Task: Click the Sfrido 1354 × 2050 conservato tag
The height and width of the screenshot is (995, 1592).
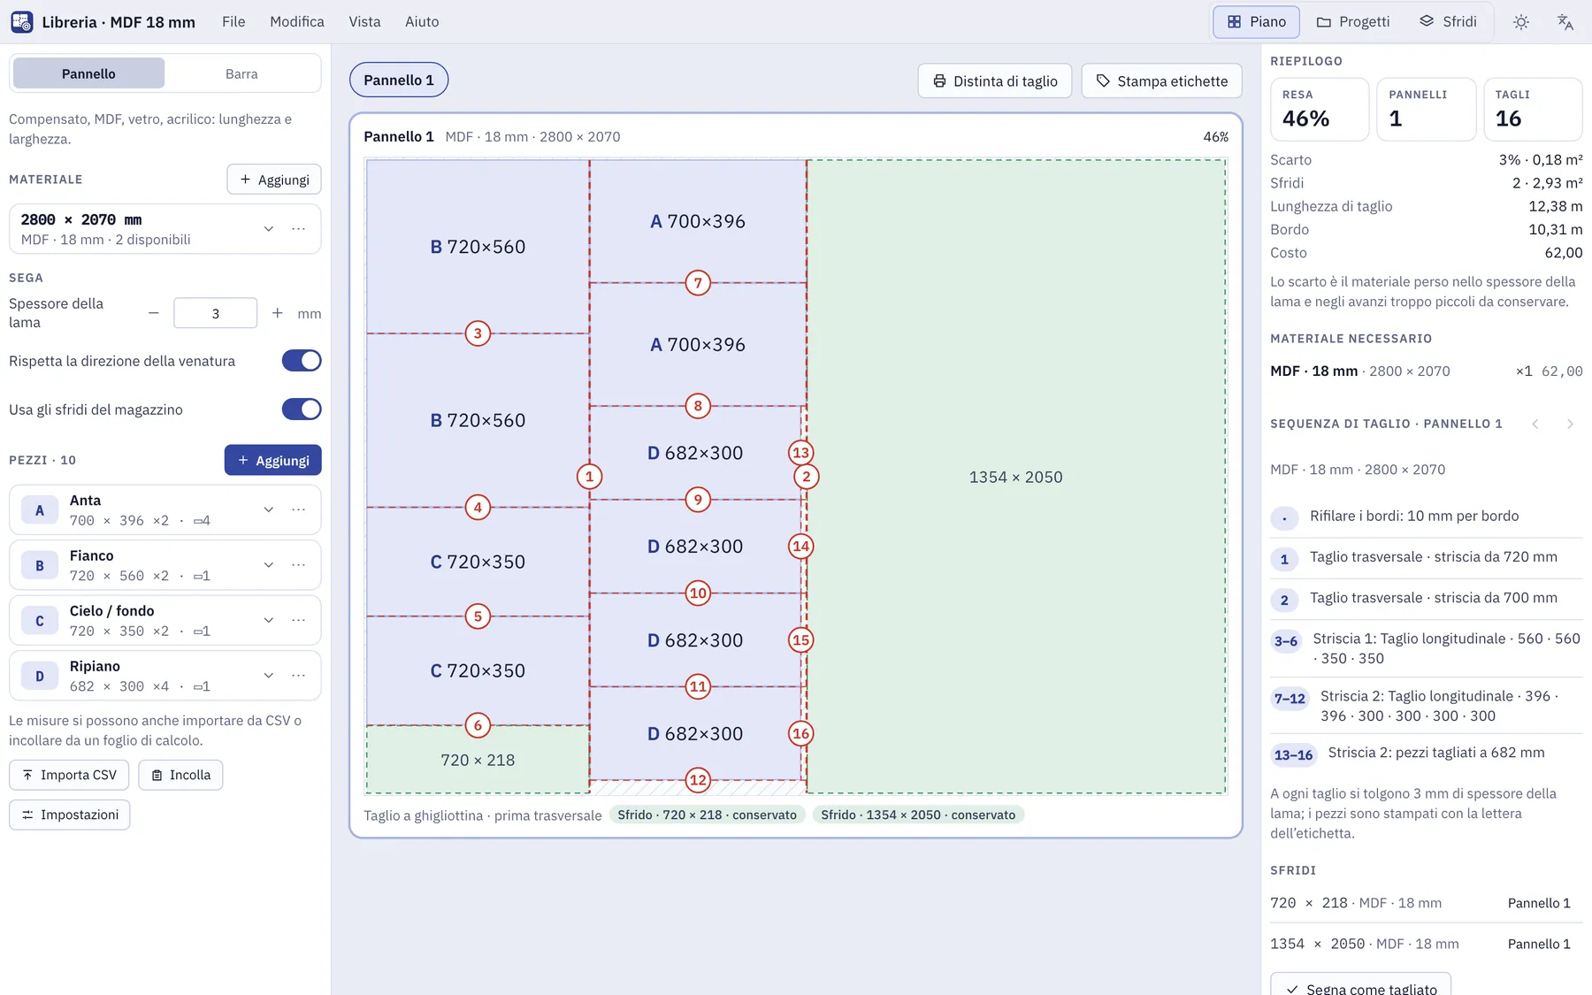Action: [918, 815]
